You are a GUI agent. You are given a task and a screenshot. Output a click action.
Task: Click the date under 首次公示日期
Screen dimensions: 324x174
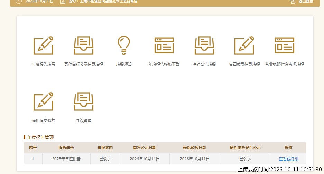(x=145, y=159)
